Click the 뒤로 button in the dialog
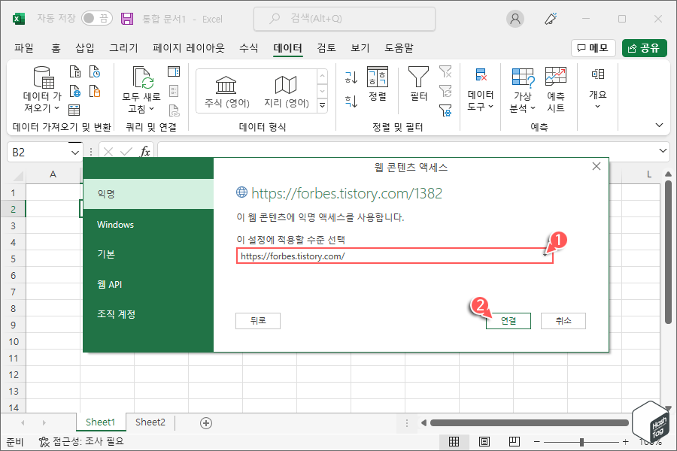 pos(258,320)
